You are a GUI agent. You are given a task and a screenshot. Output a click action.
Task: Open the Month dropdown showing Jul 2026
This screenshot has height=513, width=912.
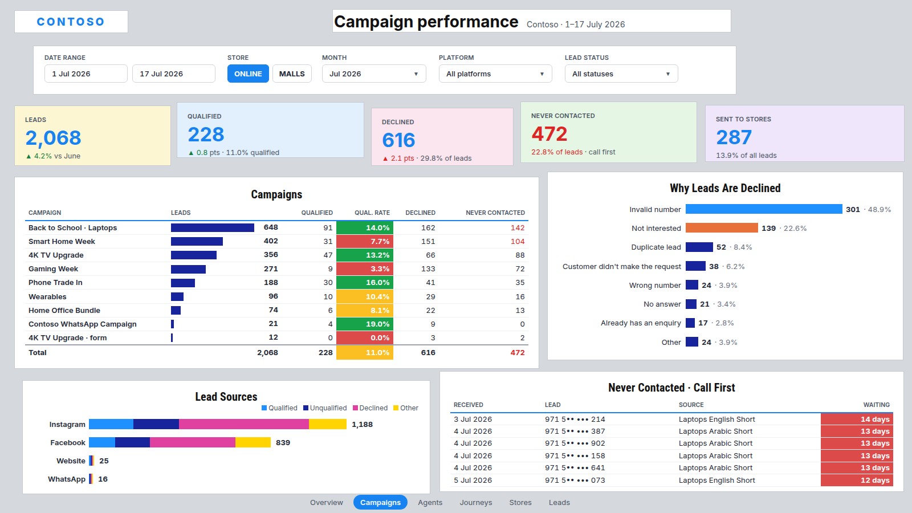(374, 74)
